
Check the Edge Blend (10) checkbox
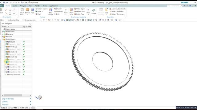[6, 67]
